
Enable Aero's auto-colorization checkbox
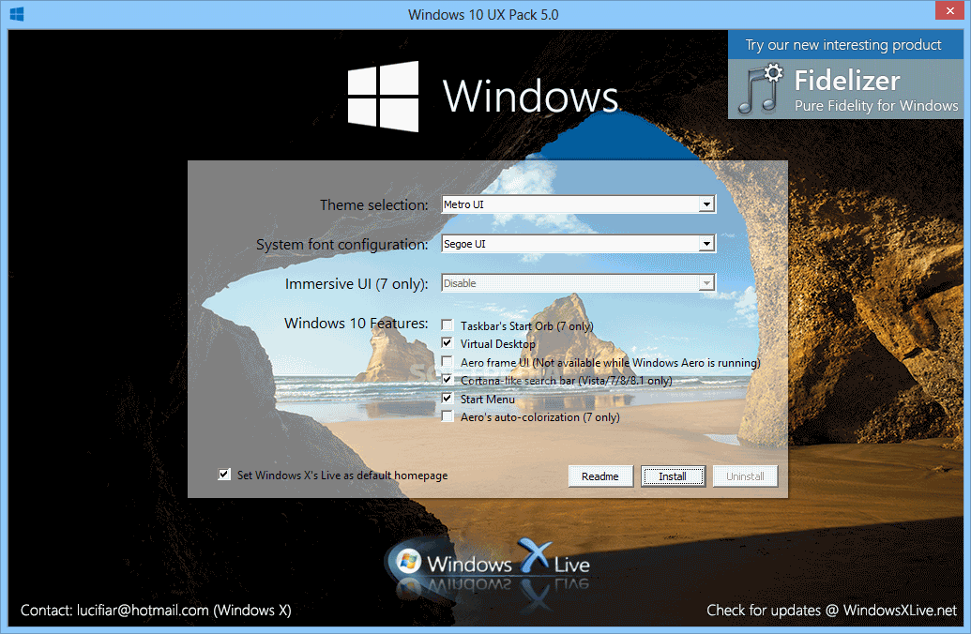(x=448, y=416)
